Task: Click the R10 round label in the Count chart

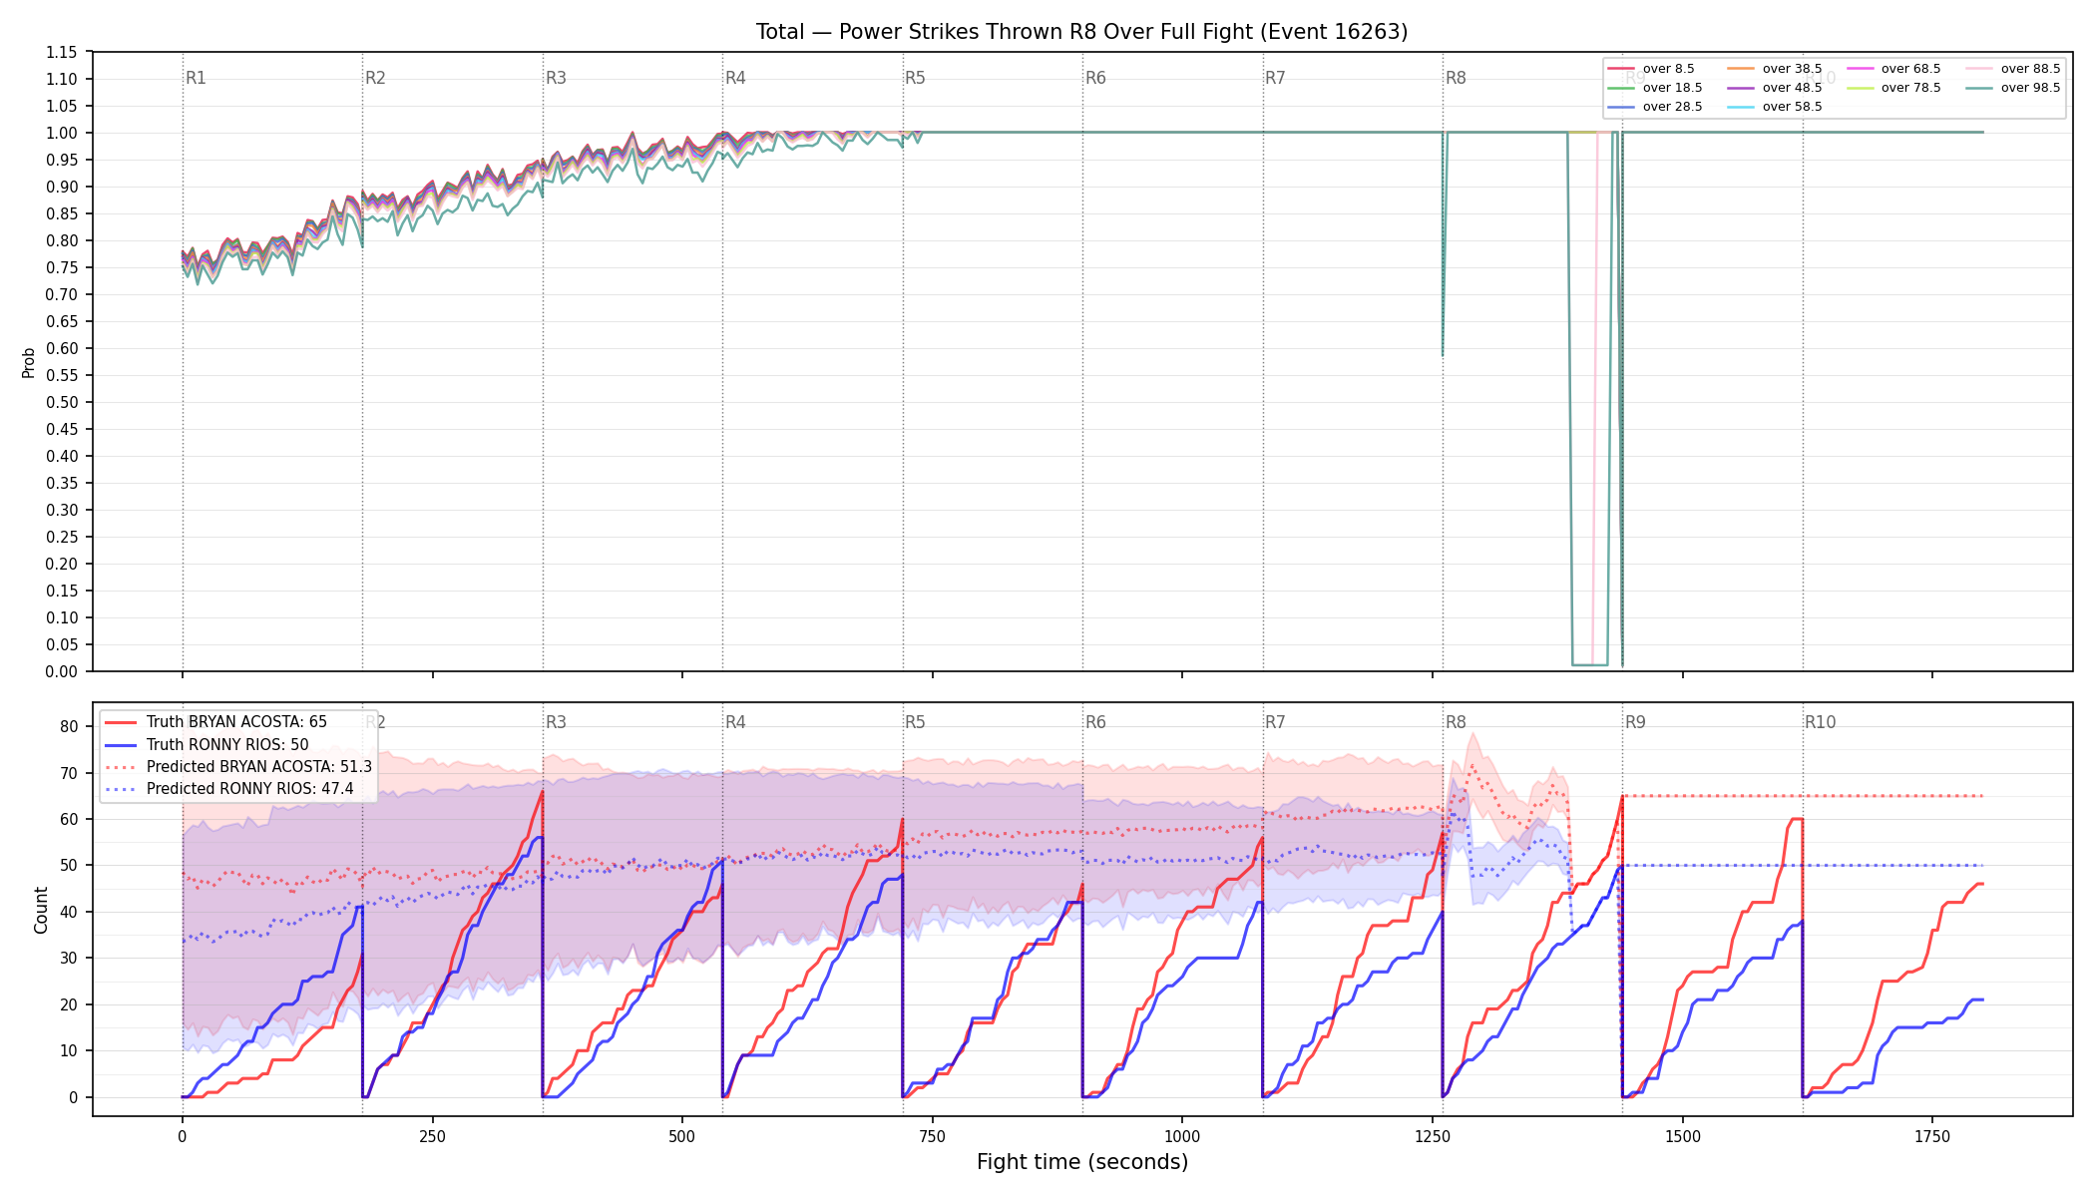Action: [1820, 722]
